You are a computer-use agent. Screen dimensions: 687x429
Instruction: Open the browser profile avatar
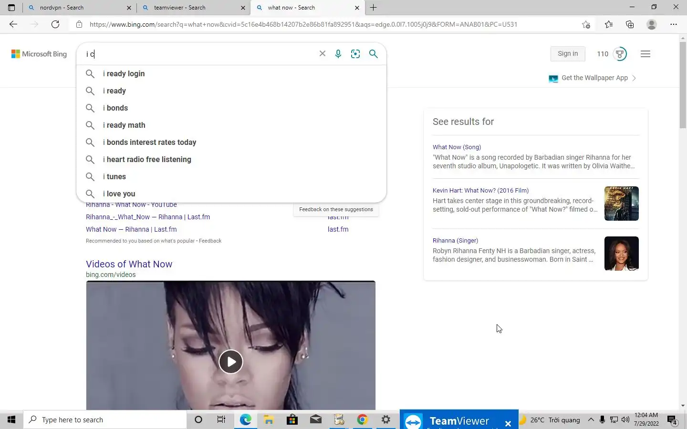[652, 24]
